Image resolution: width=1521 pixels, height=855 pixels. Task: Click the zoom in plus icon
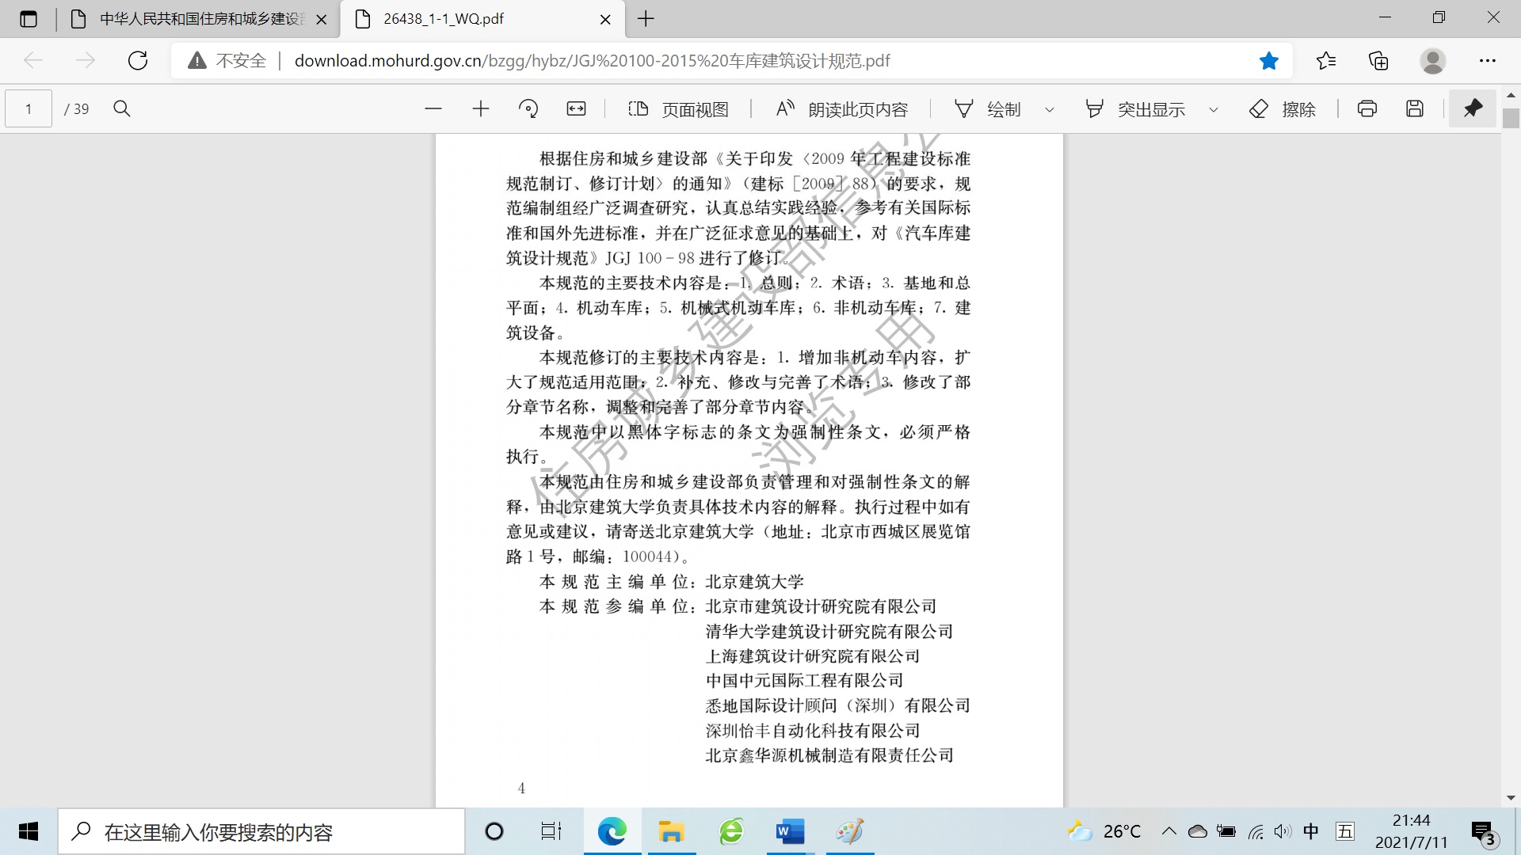480,109
